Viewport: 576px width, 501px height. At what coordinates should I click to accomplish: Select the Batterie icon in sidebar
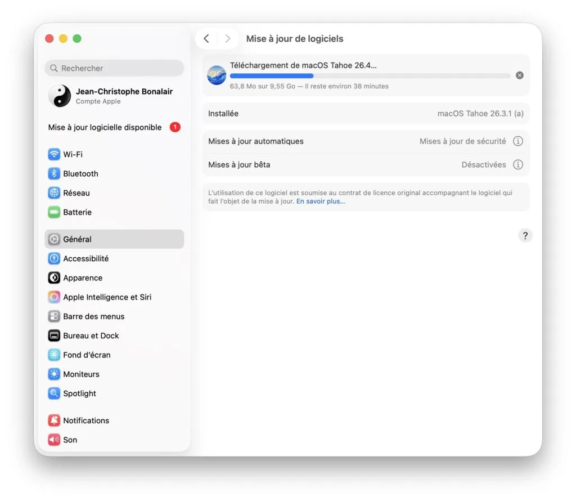click(54, 212)
